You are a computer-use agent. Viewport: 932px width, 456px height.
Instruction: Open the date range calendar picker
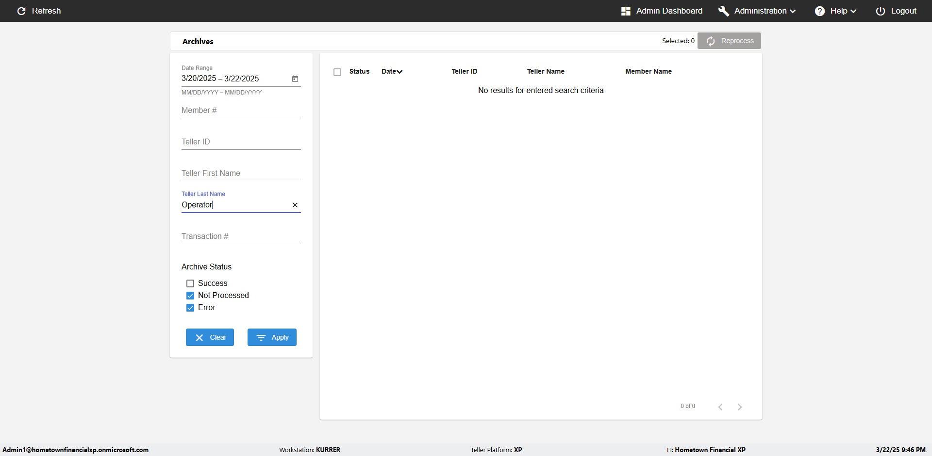[295, 79]
